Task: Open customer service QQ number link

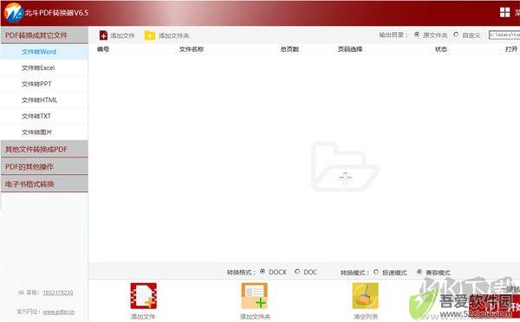Action: point(58,293)
